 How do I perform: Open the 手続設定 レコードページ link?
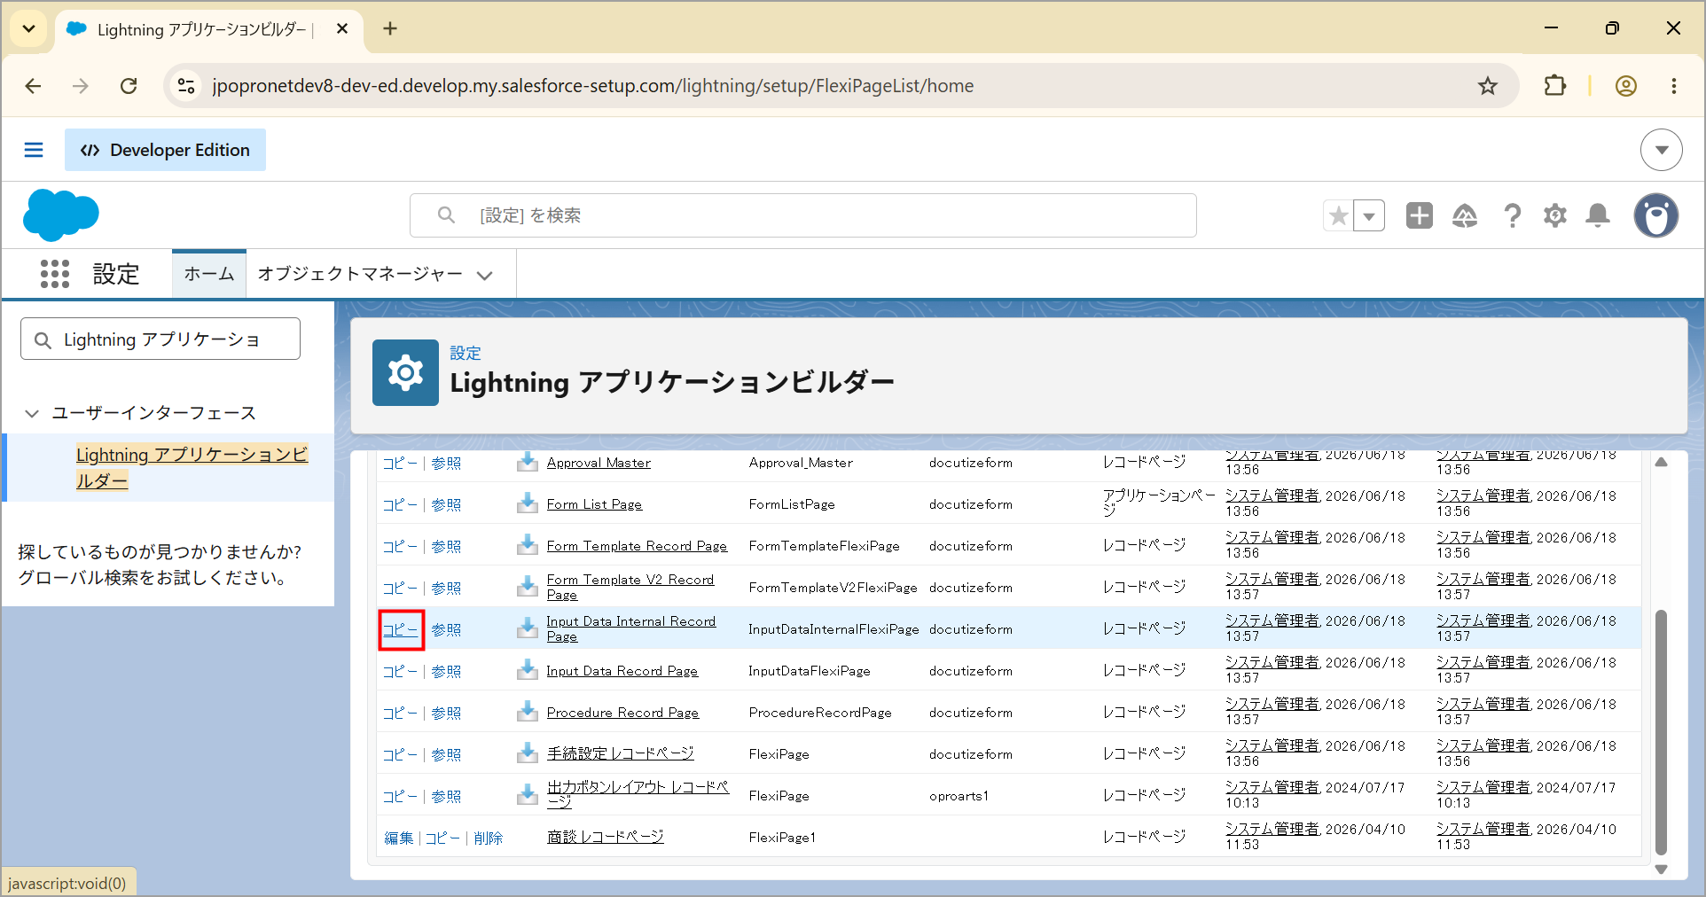621,753
